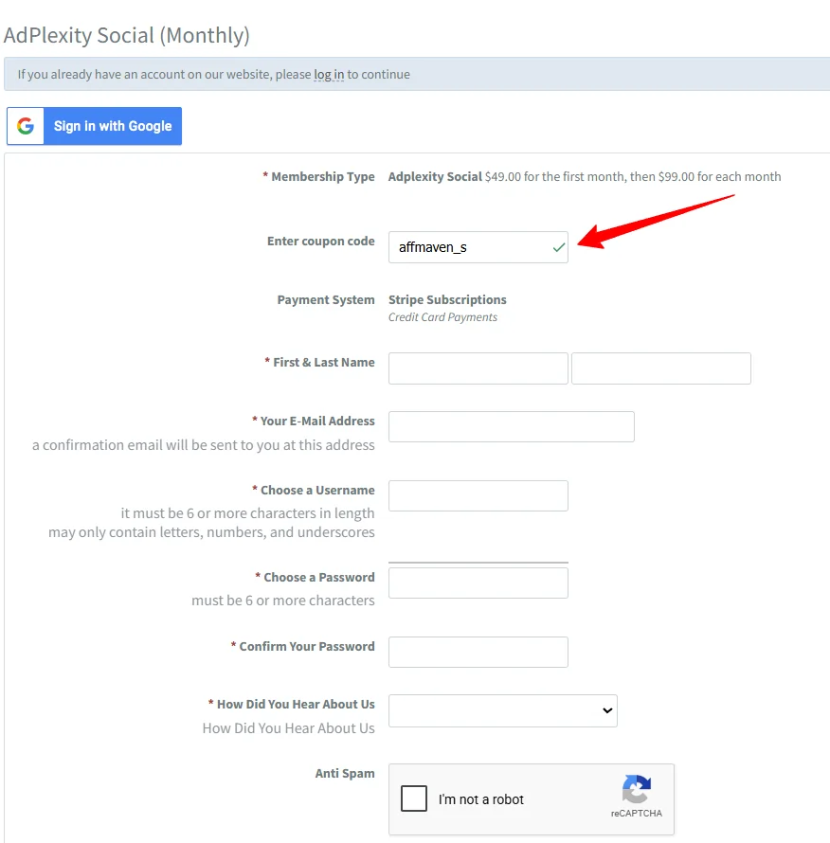The width and height of the screenshot is (830, 843).
Task: Click the reCAPTCHA logo badge
Action: click(636, 793)
